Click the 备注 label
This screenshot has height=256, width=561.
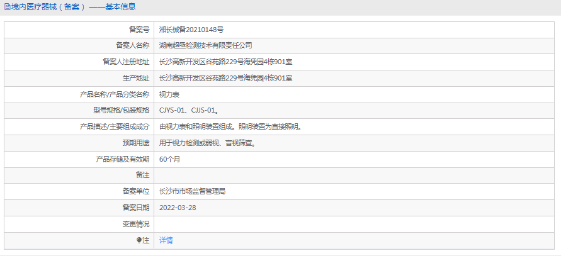click(142, 175)
